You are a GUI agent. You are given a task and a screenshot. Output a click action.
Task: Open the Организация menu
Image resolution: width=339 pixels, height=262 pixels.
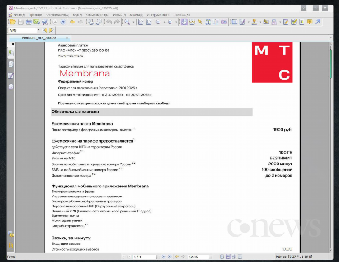[57, 15]
